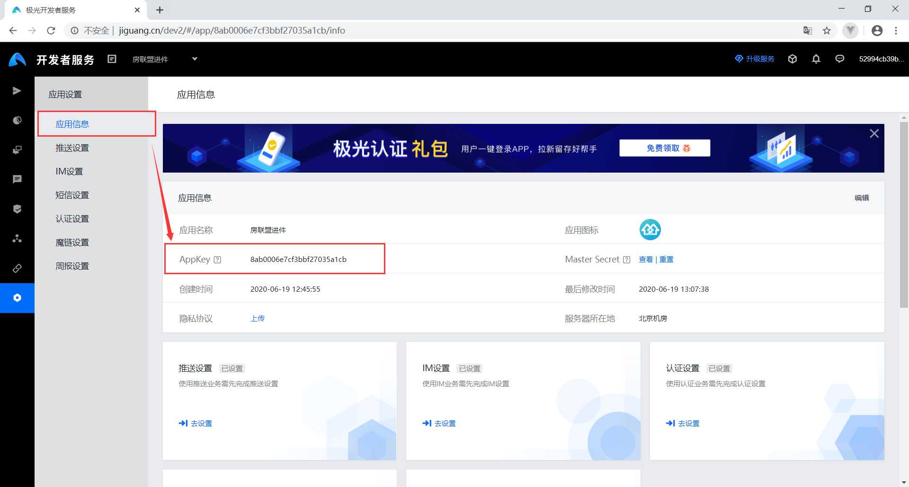909x487 pixels.
Task: Open browser profile icon
Action: tap(877, 31)
